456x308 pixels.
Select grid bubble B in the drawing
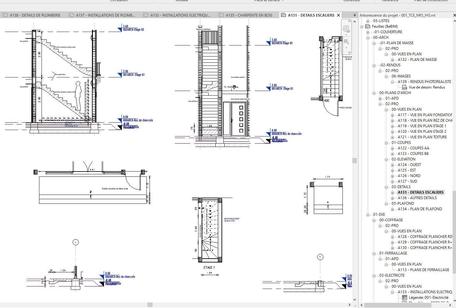point(320,257)
